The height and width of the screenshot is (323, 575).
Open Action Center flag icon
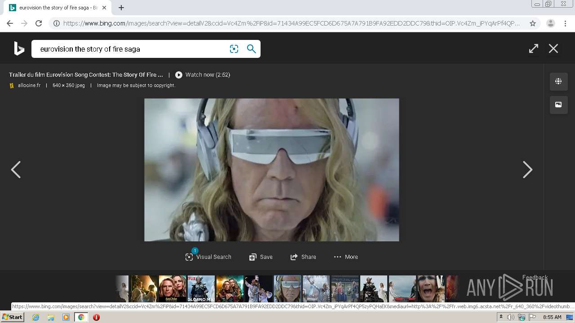pyautogui.click(x=532, y=317)
